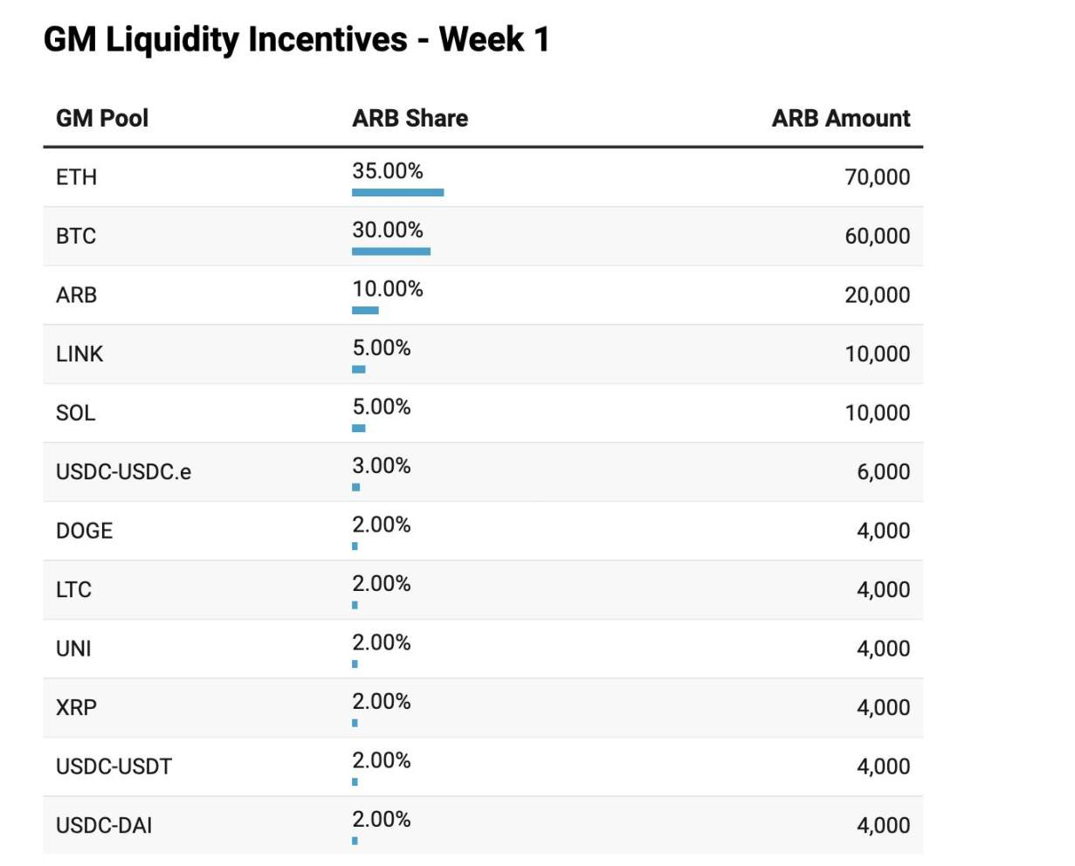Select the LTC pool row label

(x=73, y=589)
